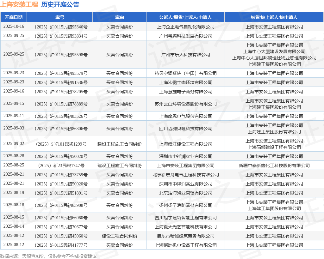Select the date cell 2025-08-14

tap(14, 226)
